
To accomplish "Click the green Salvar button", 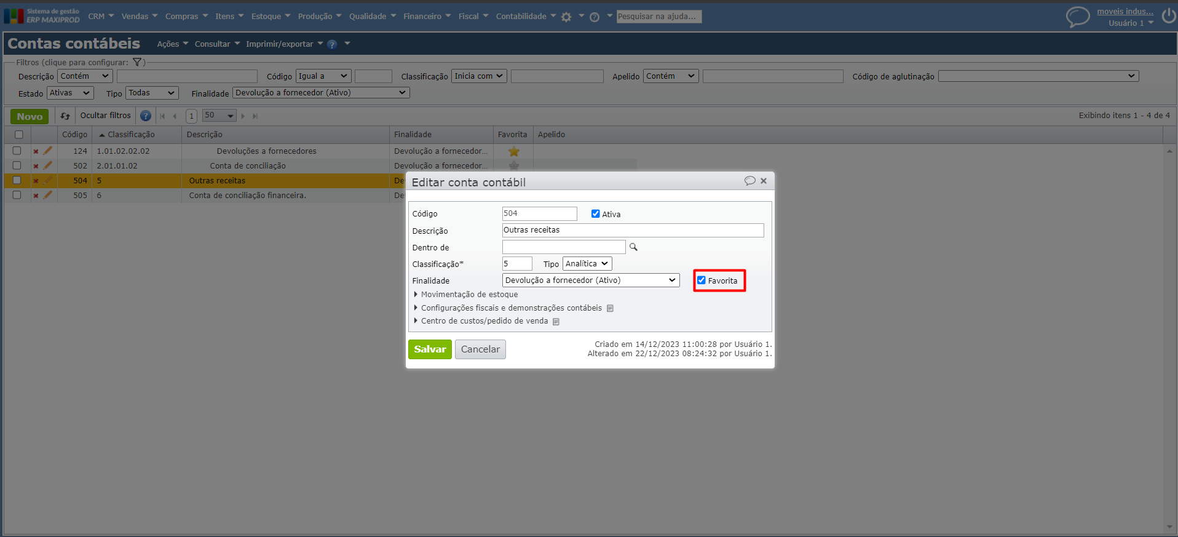I will 430,349.
